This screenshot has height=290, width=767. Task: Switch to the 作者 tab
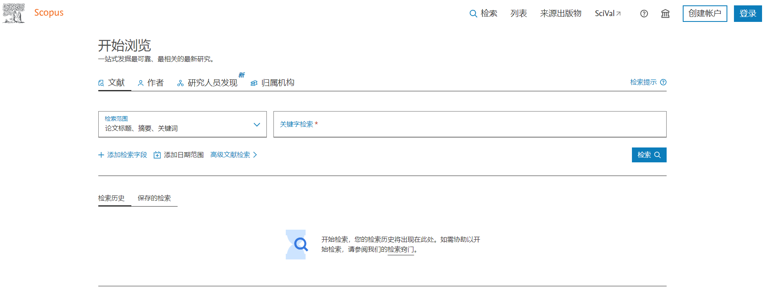click(151, 83)
